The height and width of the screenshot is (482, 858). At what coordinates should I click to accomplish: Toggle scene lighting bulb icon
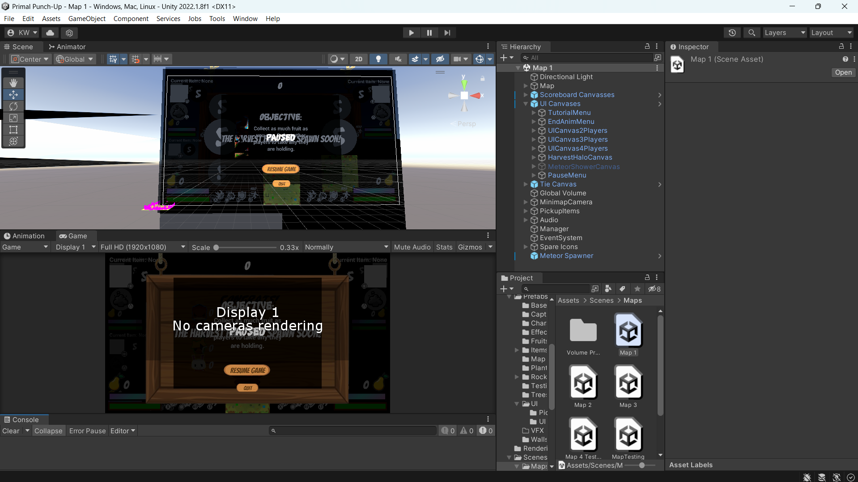coord(378,59)
